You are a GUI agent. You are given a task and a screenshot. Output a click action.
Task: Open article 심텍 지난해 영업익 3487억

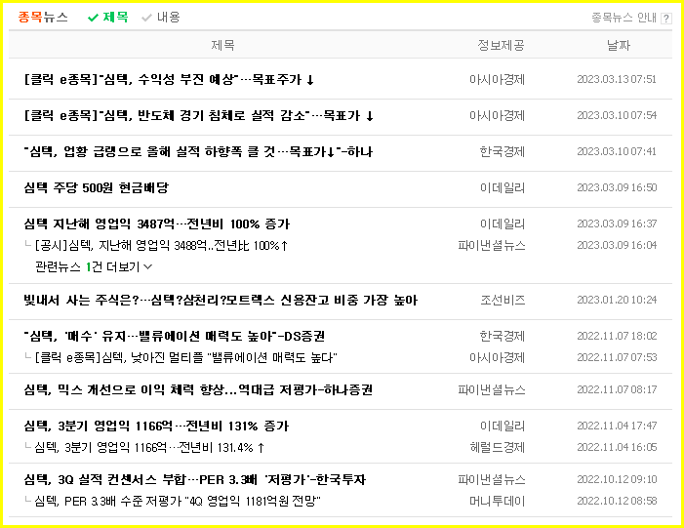156,224
